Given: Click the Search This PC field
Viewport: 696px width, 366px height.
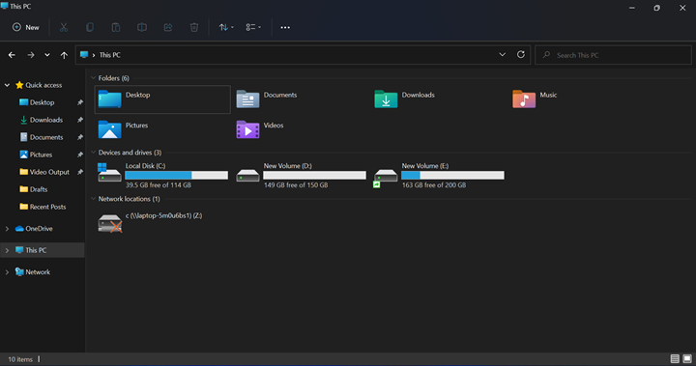Looking at the screenshot, I should [613, 55].
